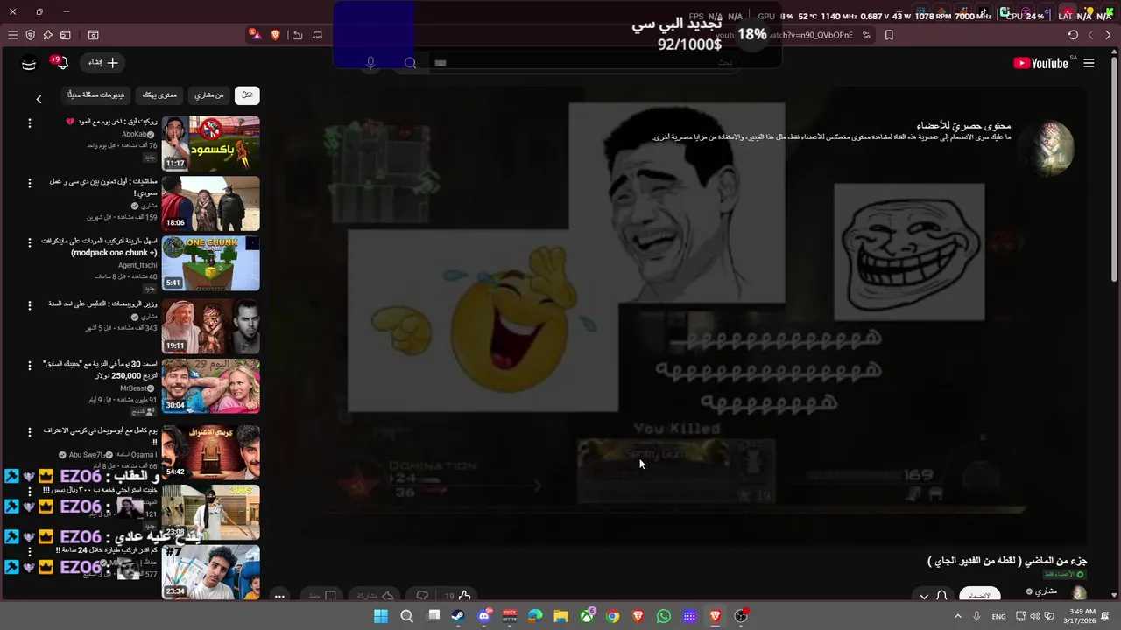This screenshot has height=630, width=1121.
Task: Click the YouTube logo
Action: [1040, 63]
